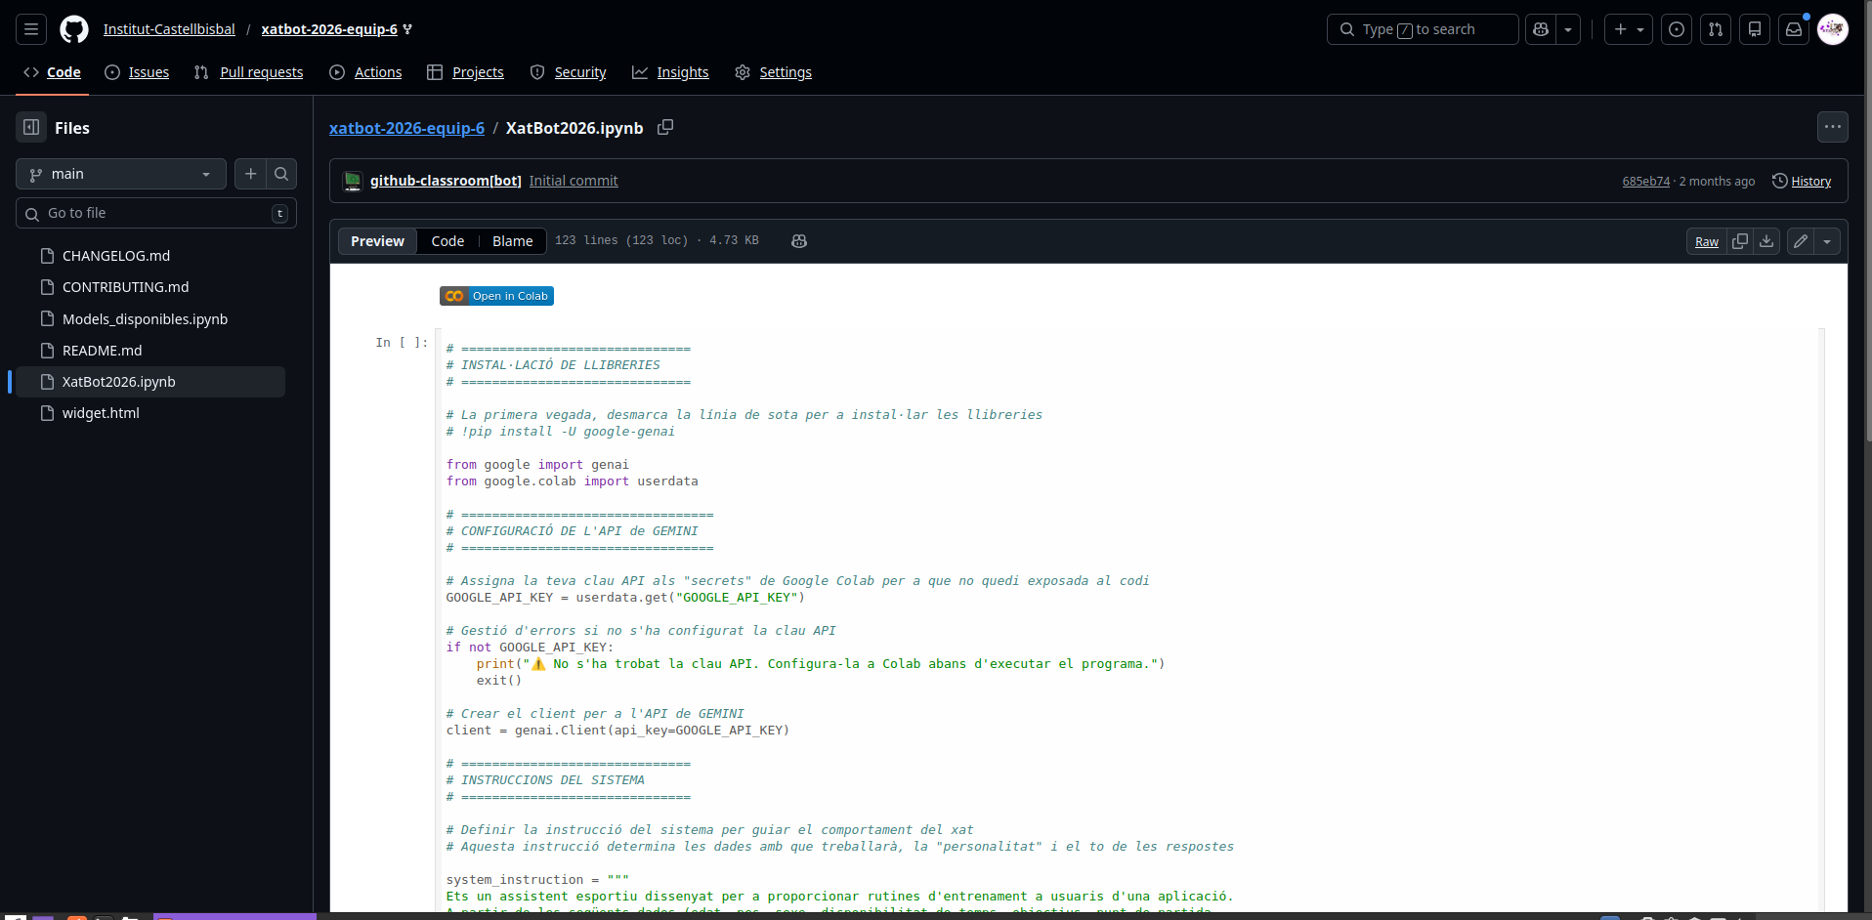Click the Open in Colab badge
Image resolution: width=1872 pixels, height=920 pixels.
click(496, 296)
